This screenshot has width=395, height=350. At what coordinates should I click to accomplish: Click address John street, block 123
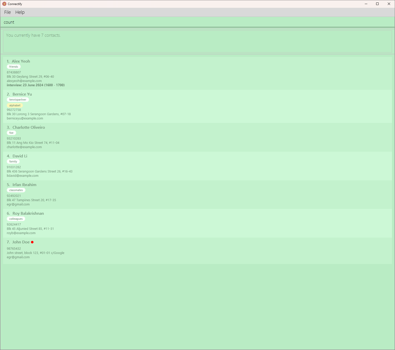pyautogui.click(x=35, y=253)
